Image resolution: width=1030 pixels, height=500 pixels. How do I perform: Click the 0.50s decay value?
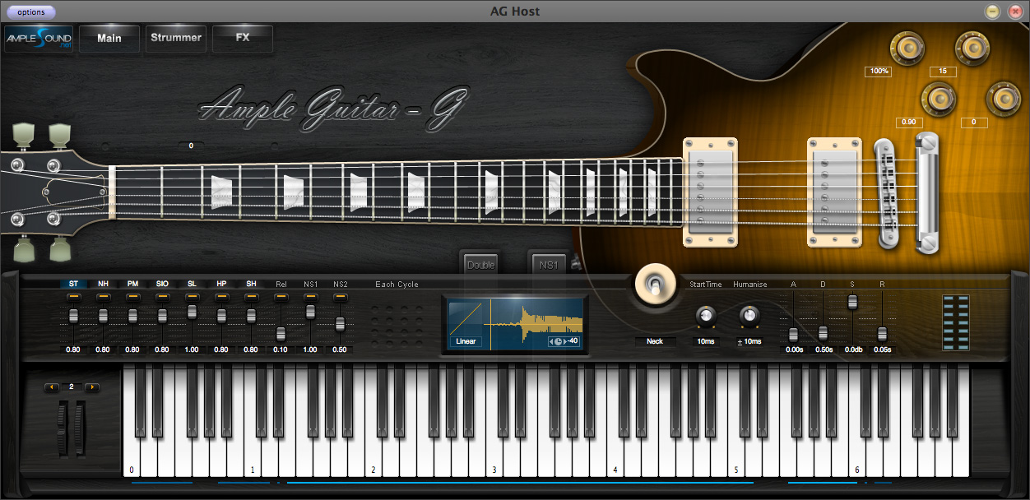coord(823,350)
